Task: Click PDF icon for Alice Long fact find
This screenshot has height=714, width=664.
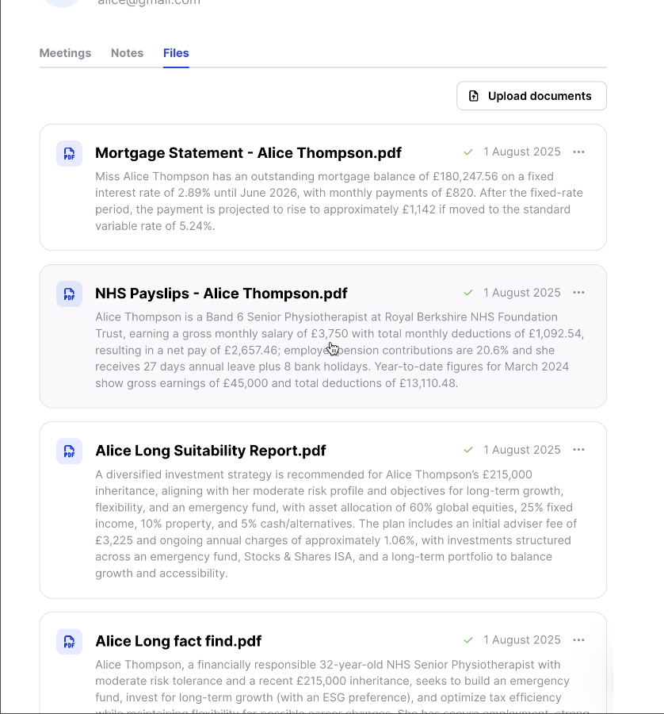Action: tap(69, 641)
